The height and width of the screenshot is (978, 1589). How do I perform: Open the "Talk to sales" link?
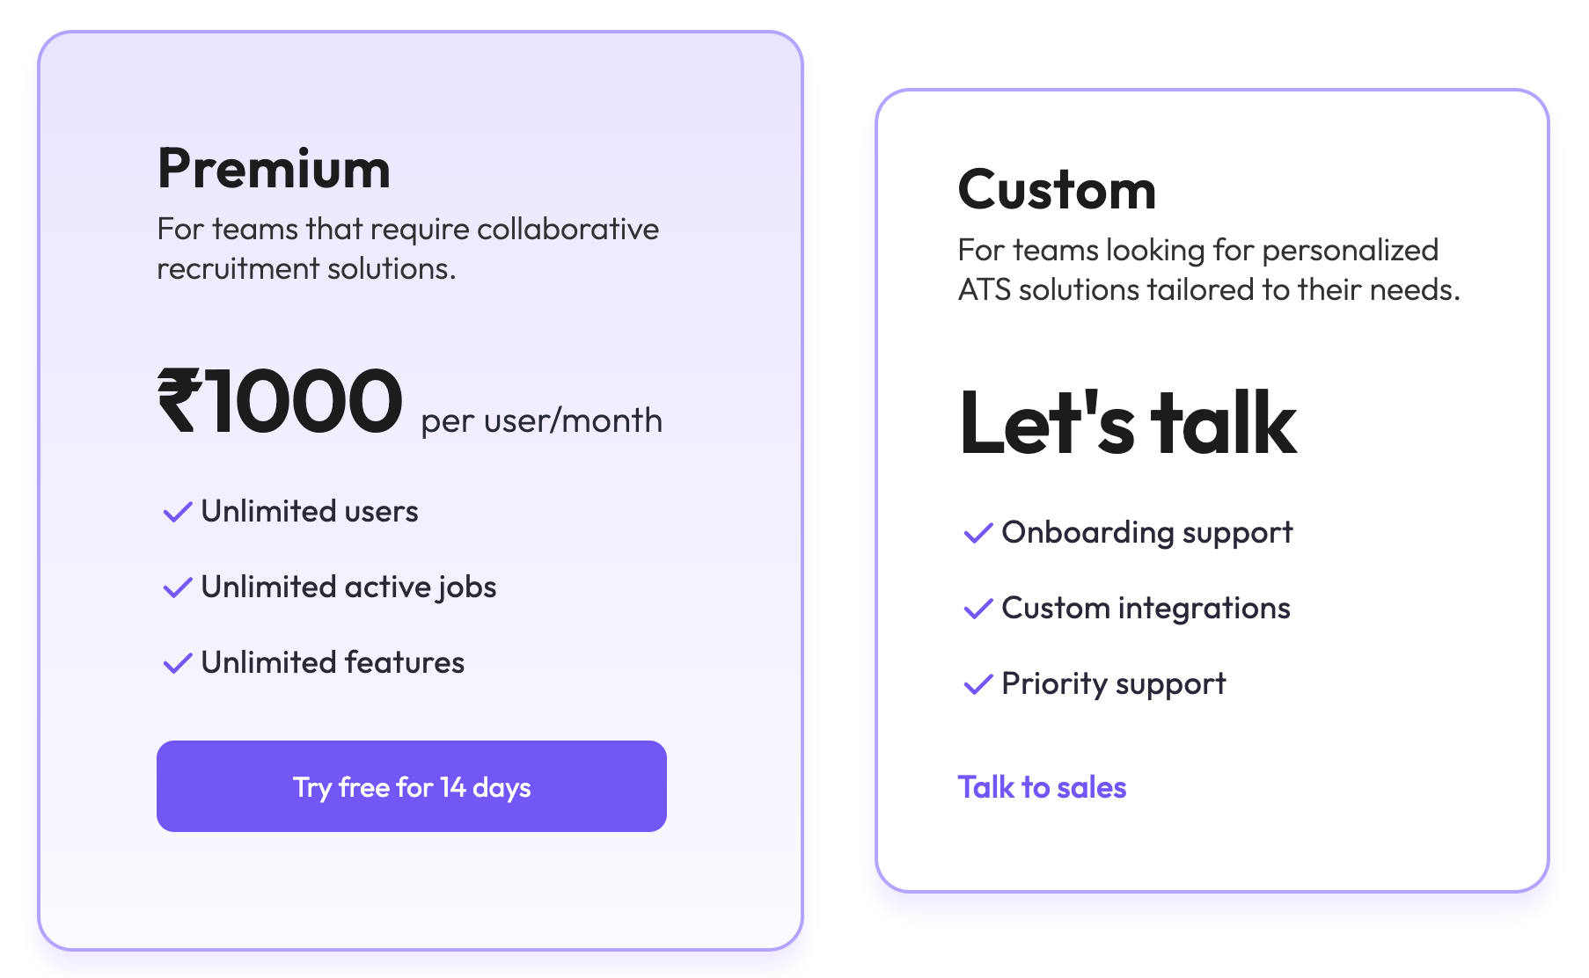click(x=1042, y=787)
